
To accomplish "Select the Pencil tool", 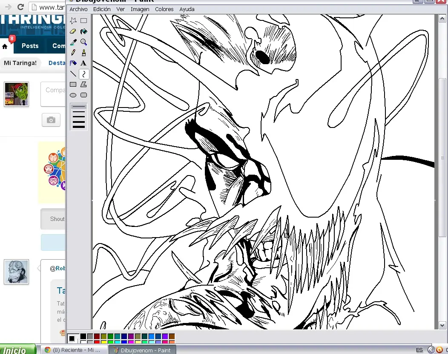I will [73, 53].
